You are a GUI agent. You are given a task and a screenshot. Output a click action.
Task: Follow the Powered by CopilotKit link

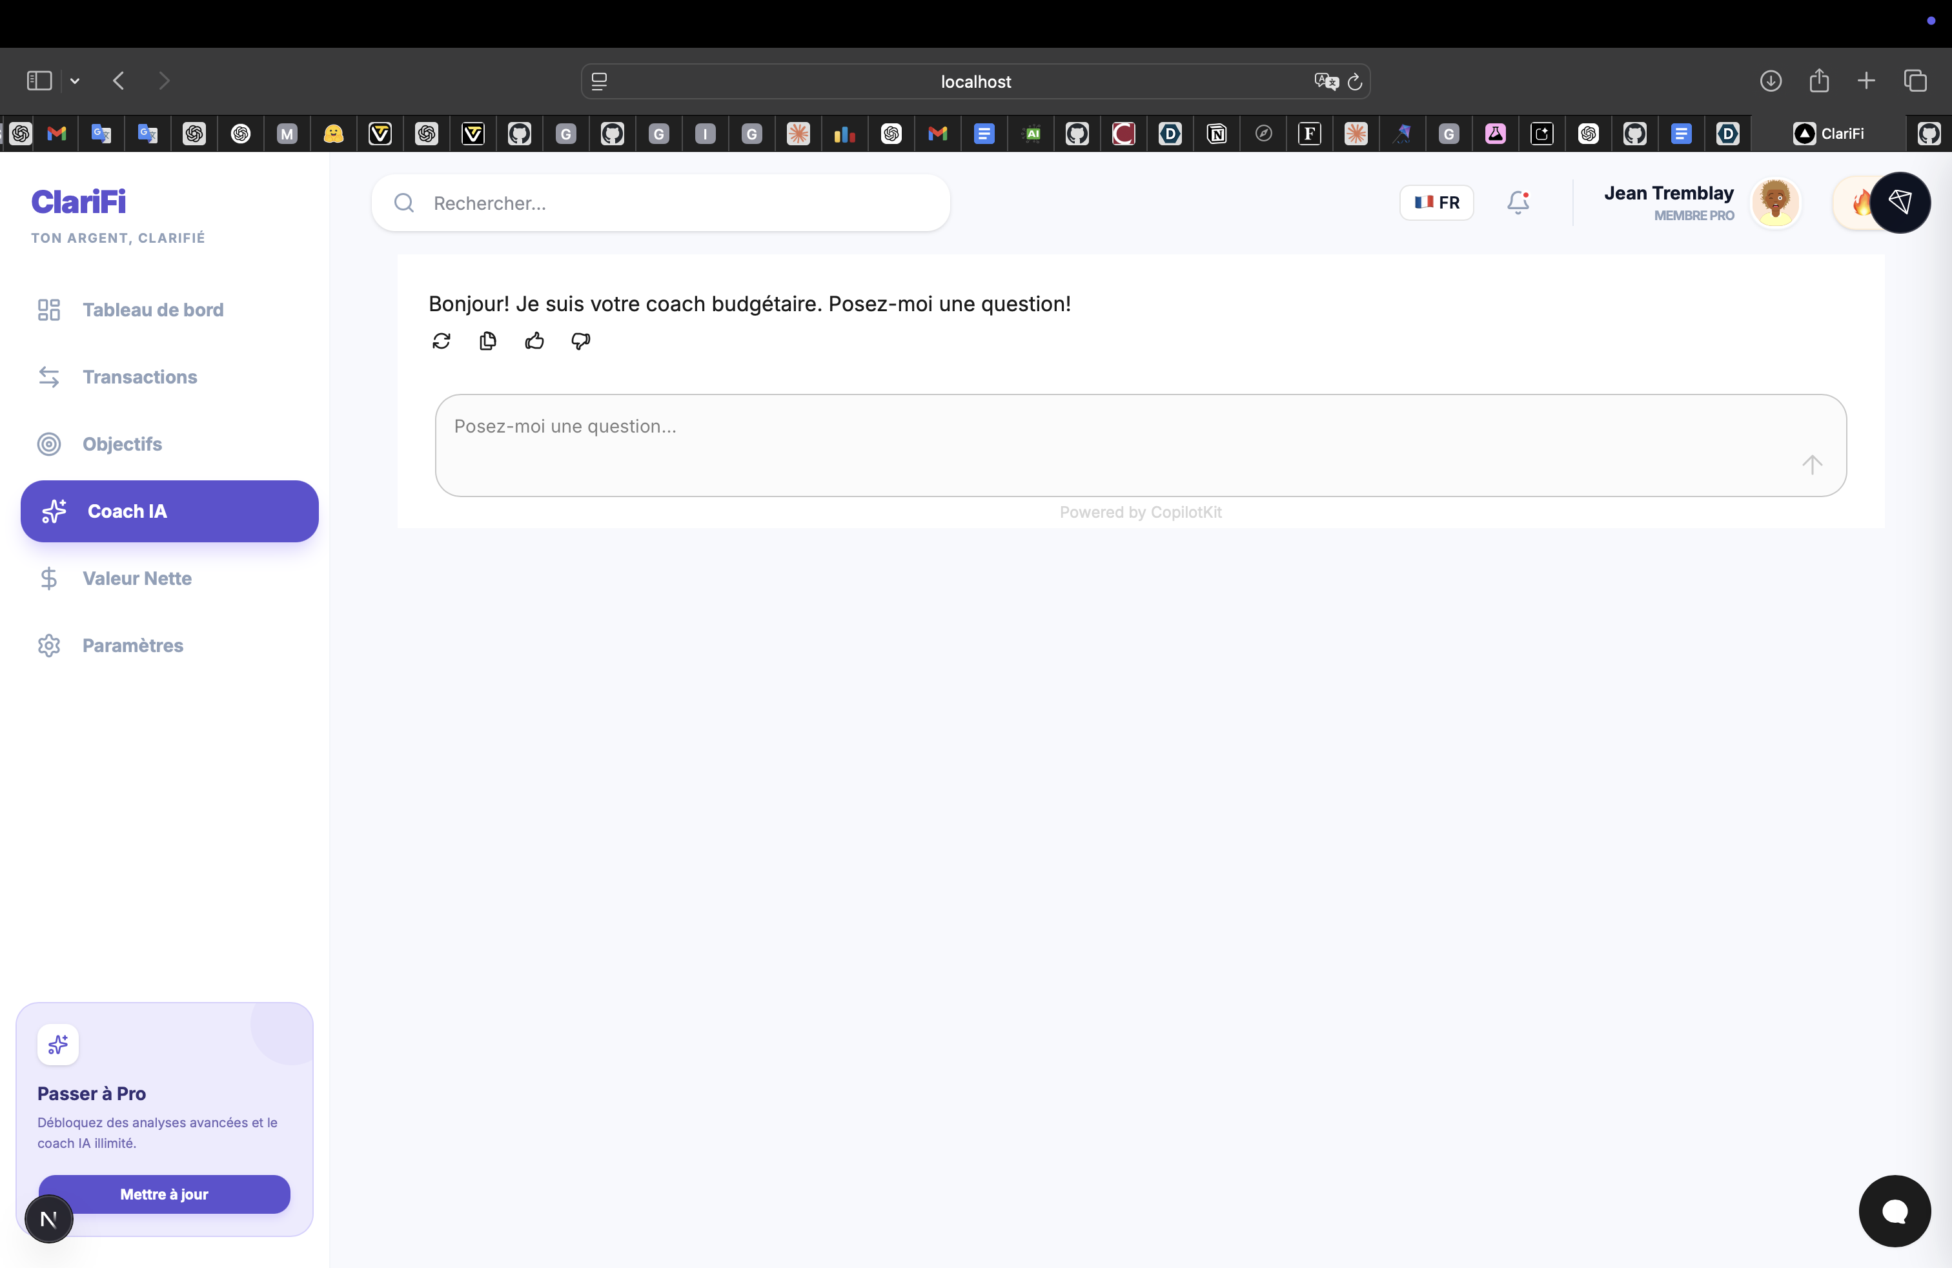1140,512
